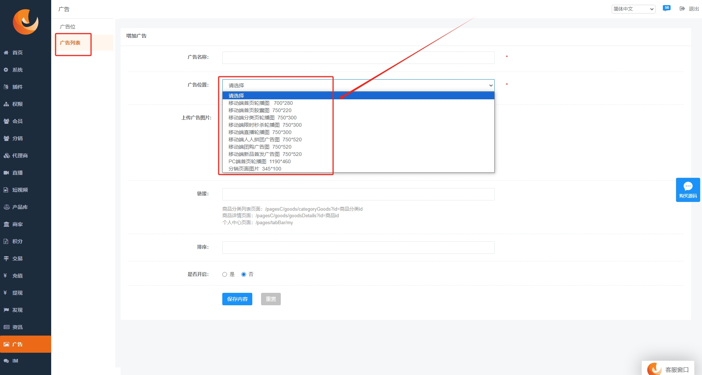Choose 移动端人人拼团广告图 750*520 option
This screenshot has width=702, height=375.
(x=358, y=139)
